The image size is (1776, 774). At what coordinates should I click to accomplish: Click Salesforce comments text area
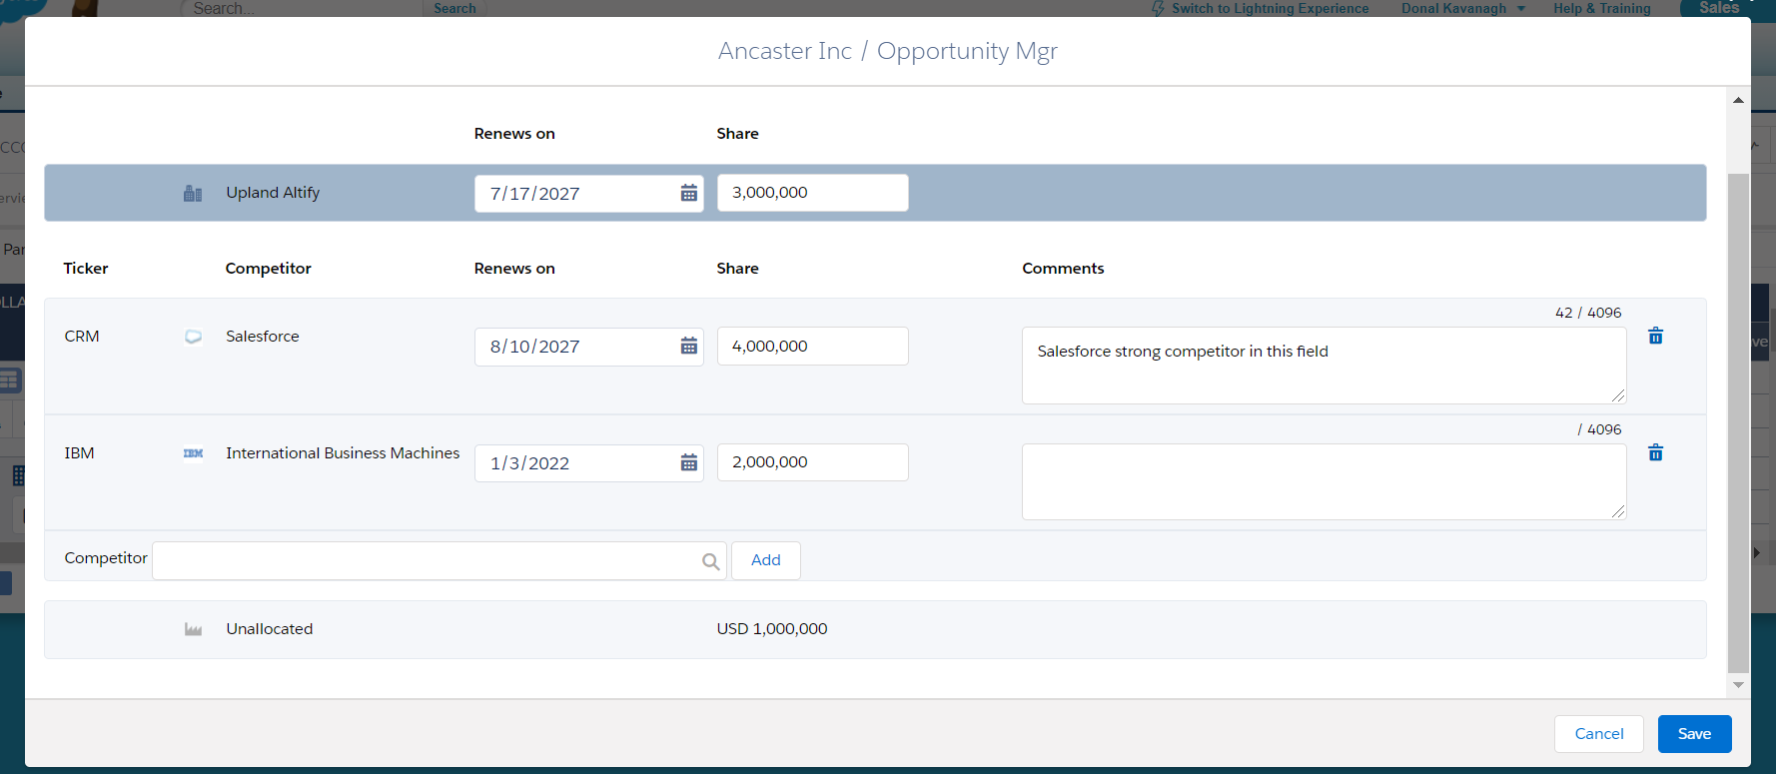coord(1324,366)
